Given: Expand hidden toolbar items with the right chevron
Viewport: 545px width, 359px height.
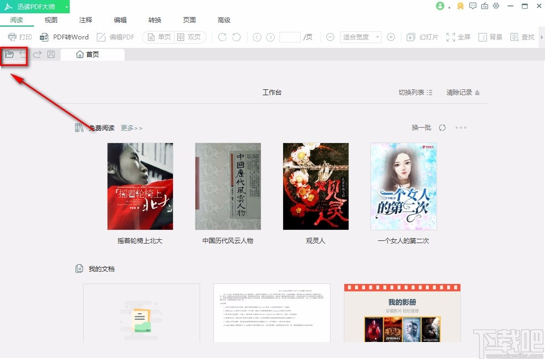Looking at the screenshot, I should [x=541, y=37].
